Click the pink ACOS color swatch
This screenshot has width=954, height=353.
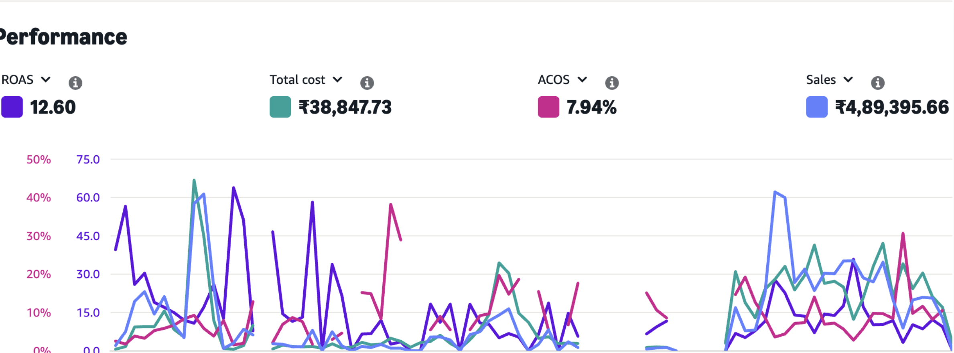[x=548, y=107]
